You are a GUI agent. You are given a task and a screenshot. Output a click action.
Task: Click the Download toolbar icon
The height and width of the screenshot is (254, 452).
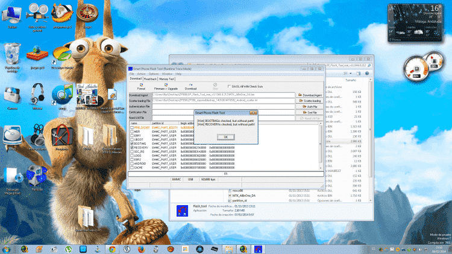[x=190, y=87]
